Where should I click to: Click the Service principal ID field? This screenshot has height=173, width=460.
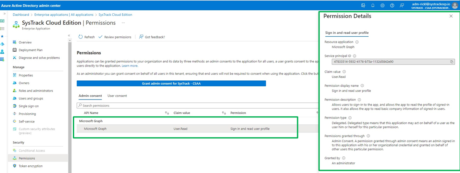point(393,62)
